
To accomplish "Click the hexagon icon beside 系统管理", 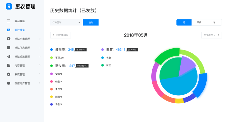I will [x=9, y=74].
